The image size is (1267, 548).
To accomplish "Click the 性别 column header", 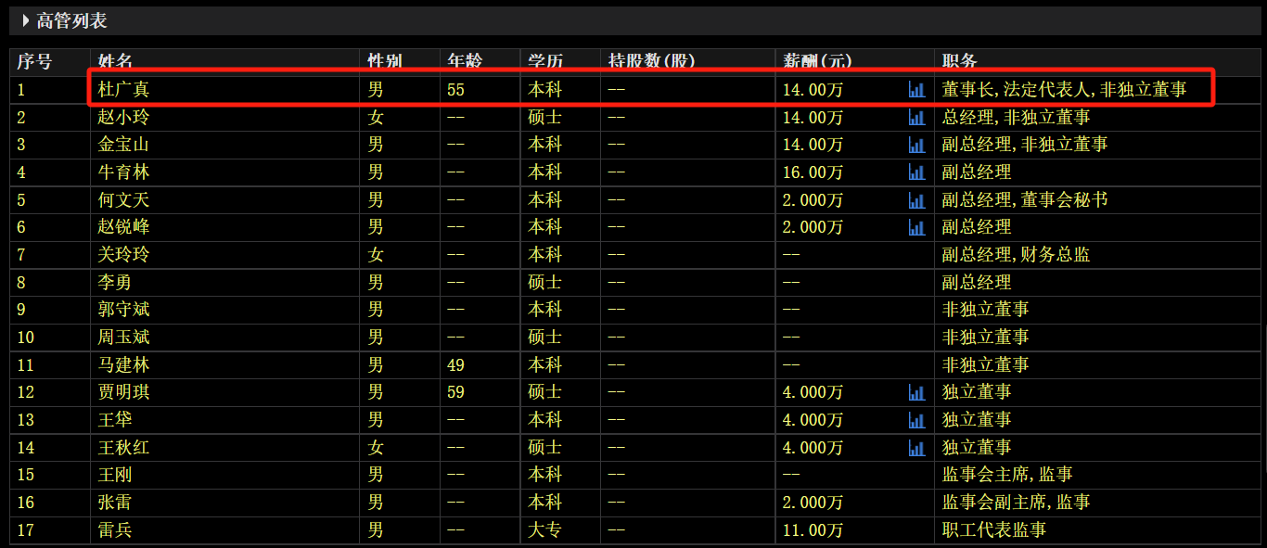I will click(385, 62).
